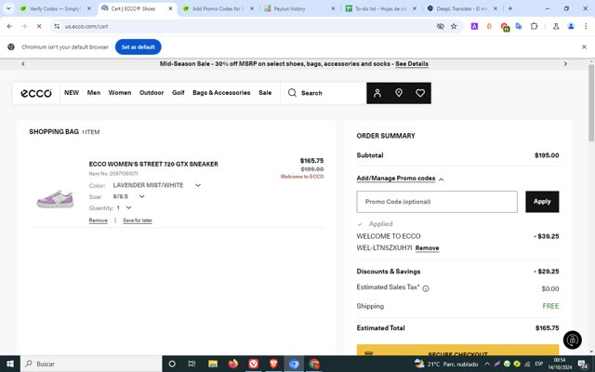This screenshot has width=595, height=372.
Task: Open the ECCO account profile icon
Action: (x=377, y=93)
